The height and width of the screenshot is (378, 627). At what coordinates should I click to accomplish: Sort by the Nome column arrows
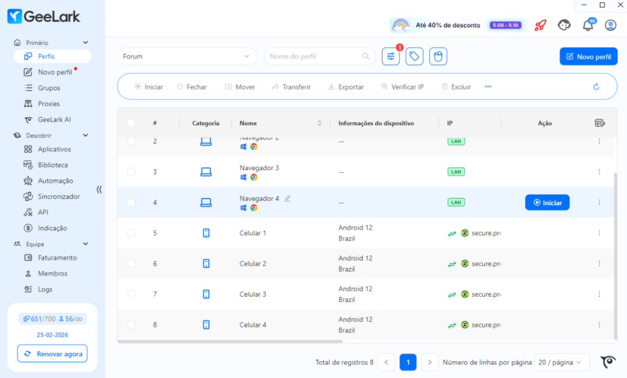pyautogui.click(x=320, y=123)
